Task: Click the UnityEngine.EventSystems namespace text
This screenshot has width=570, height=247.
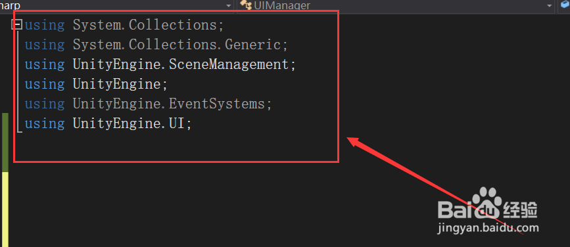Action: click(169, 104)
